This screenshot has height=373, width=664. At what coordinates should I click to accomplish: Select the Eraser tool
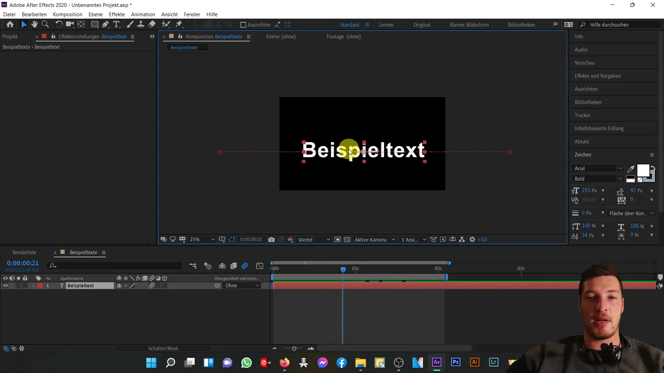click(152, 25)
